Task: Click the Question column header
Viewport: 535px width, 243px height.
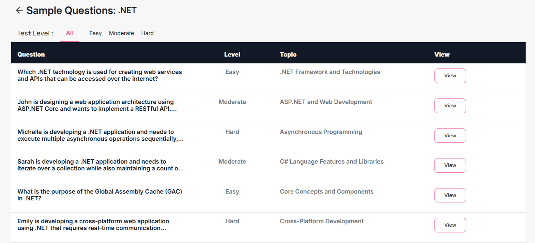Action: [x=31, y=55]
